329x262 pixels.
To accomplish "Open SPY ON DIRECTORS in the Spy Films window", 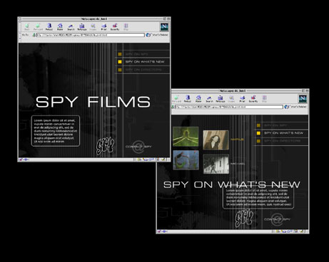I will tap(143, 70).
